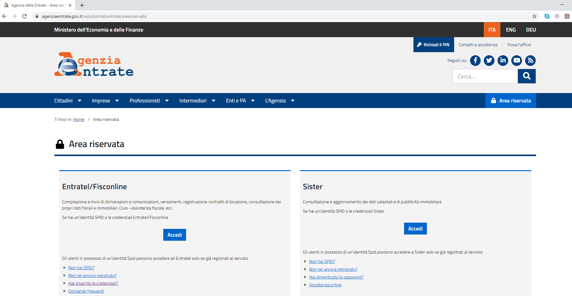
Task: Open Non sei ancora registrato under Entratel
Action: (93, 275)
